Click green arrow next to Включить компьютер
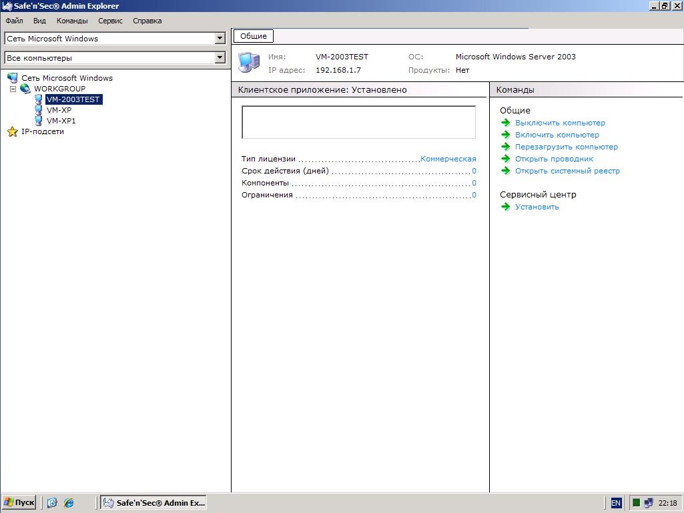Screen dimensions: 684x513 point(506,135)
